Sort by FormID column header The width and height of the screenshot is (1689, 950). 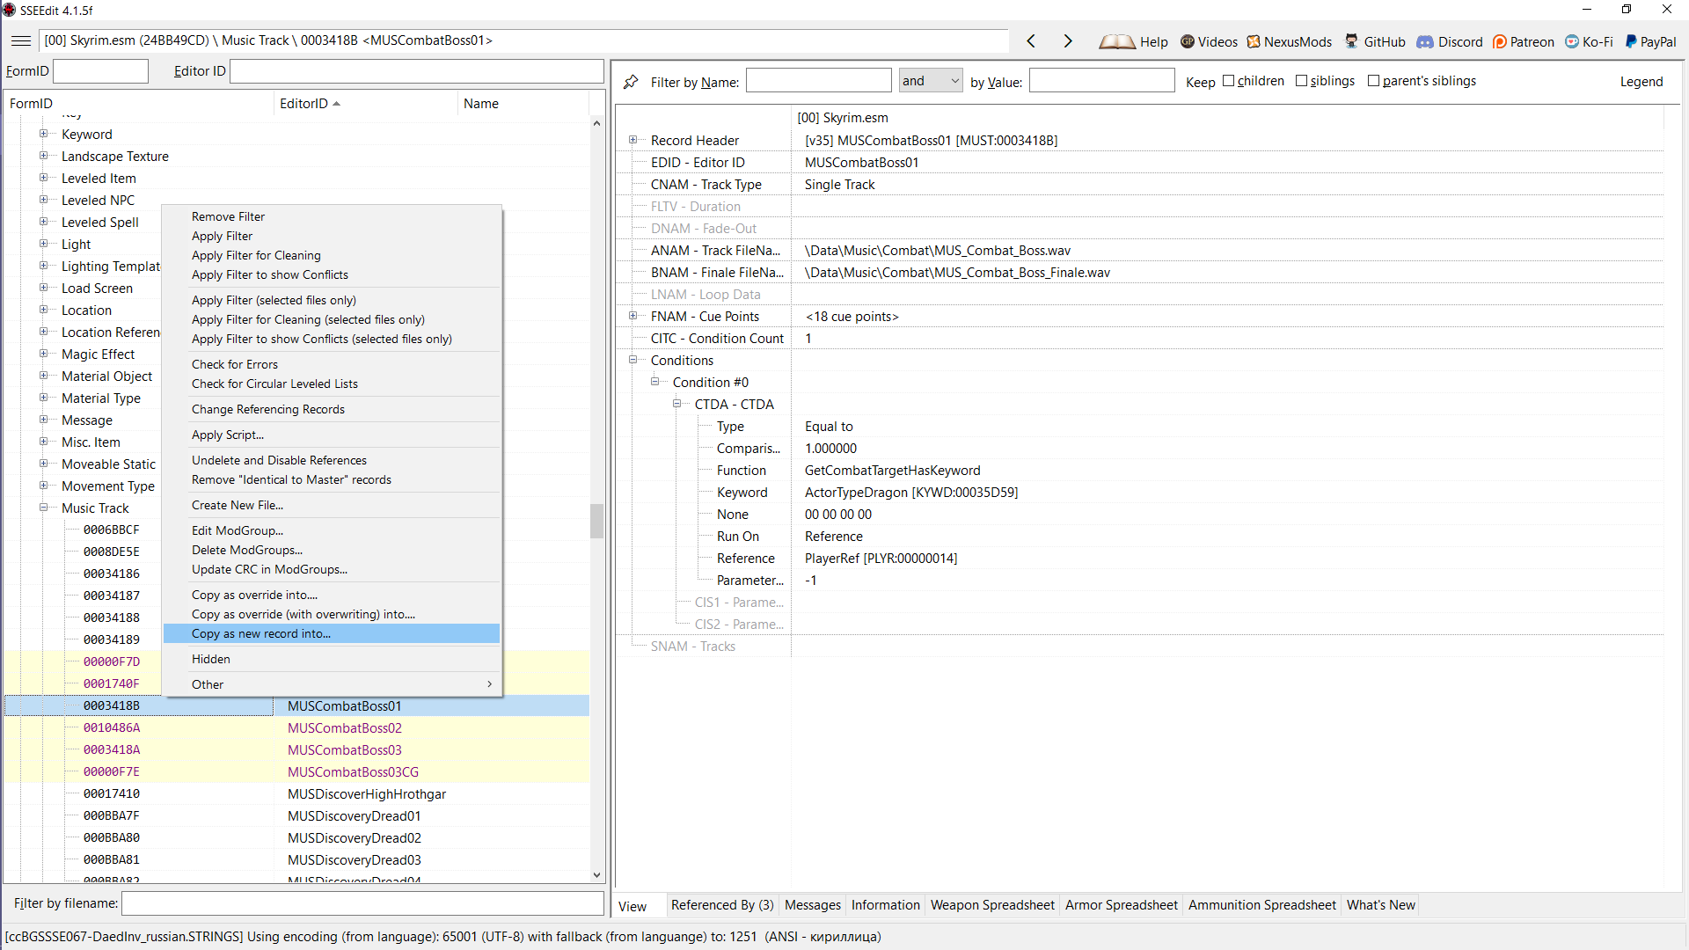point(140,103)
